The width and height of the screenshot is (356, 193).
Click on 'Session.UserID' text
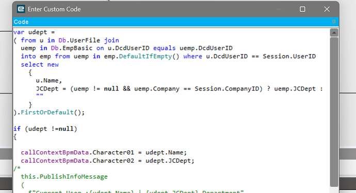coord(289,57)
